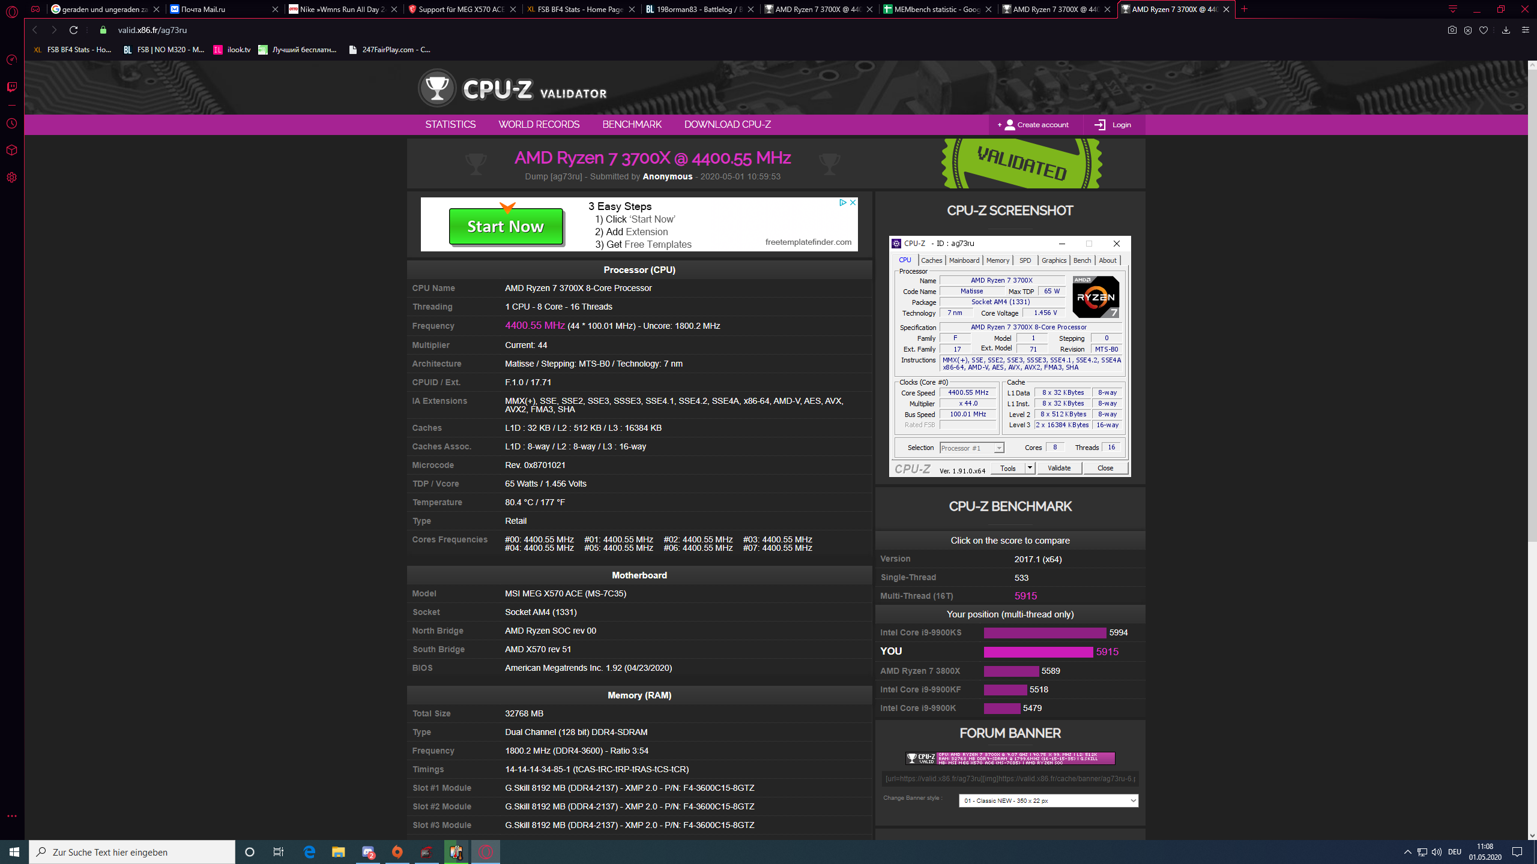Expand the Change Banner style dropdown
This screenshot has width=1537, height=864.
click(x=1048, y=800)
